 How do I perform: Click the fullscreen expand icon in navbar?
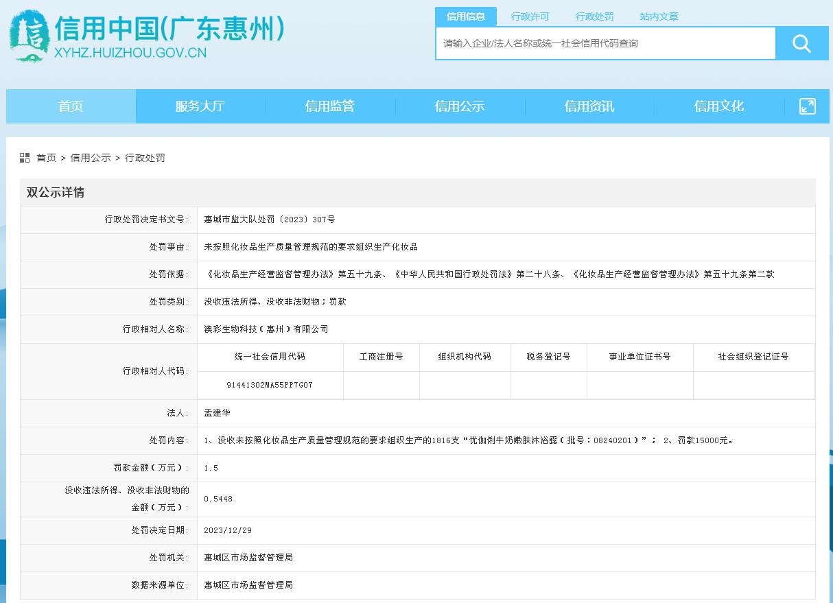[807, 106]
